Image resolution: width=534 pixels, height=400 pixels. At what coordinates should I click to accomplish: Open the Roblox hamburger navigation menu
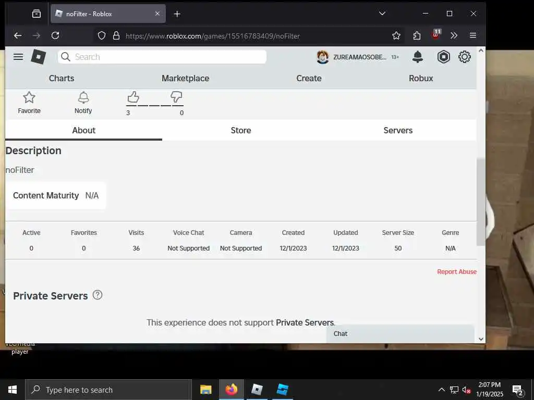click(18, 57)
